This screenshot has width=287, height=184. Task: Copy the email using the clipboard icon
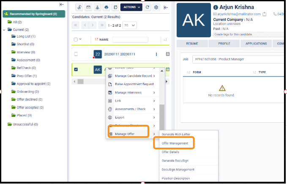265,14
